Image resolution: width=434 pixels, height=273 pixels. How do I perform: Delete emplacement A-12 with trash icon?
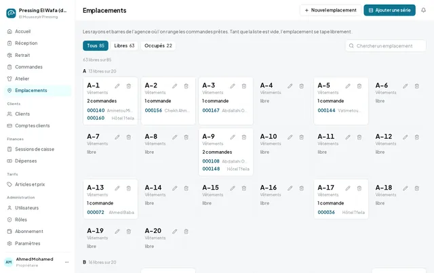pos(417,138)
